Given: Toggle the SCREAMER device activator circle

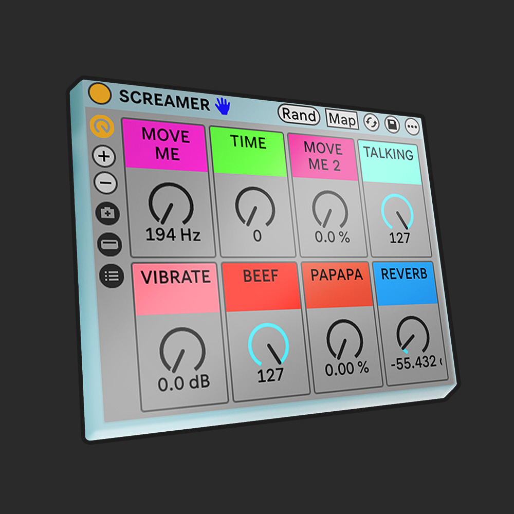Looking at the screenshot, I should 100,94.
